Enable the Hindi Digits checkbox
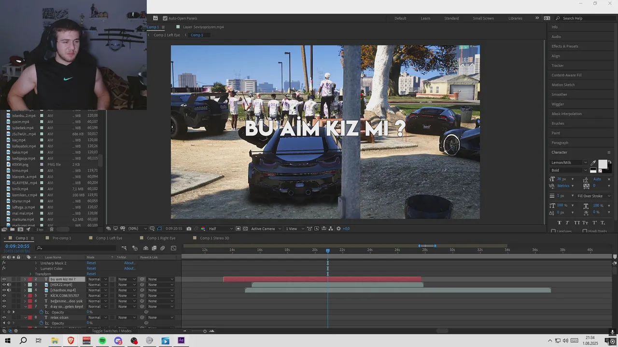This screenshot has height=347, width=618. 585,231
